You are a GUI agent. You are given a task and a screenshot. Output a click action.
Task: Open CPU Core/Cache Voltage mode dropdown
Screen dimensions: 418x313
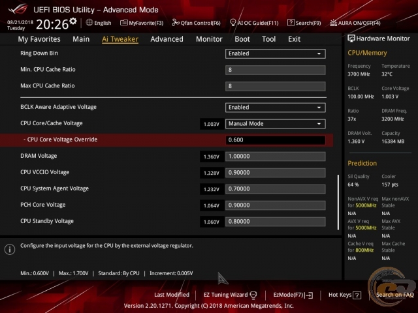coord(276,124)
